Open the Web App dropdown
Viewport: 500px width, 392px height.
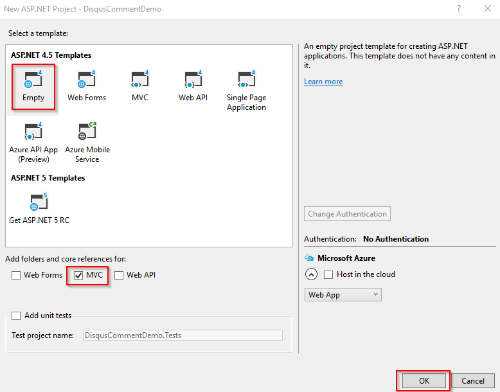click(x=343, y=295)
